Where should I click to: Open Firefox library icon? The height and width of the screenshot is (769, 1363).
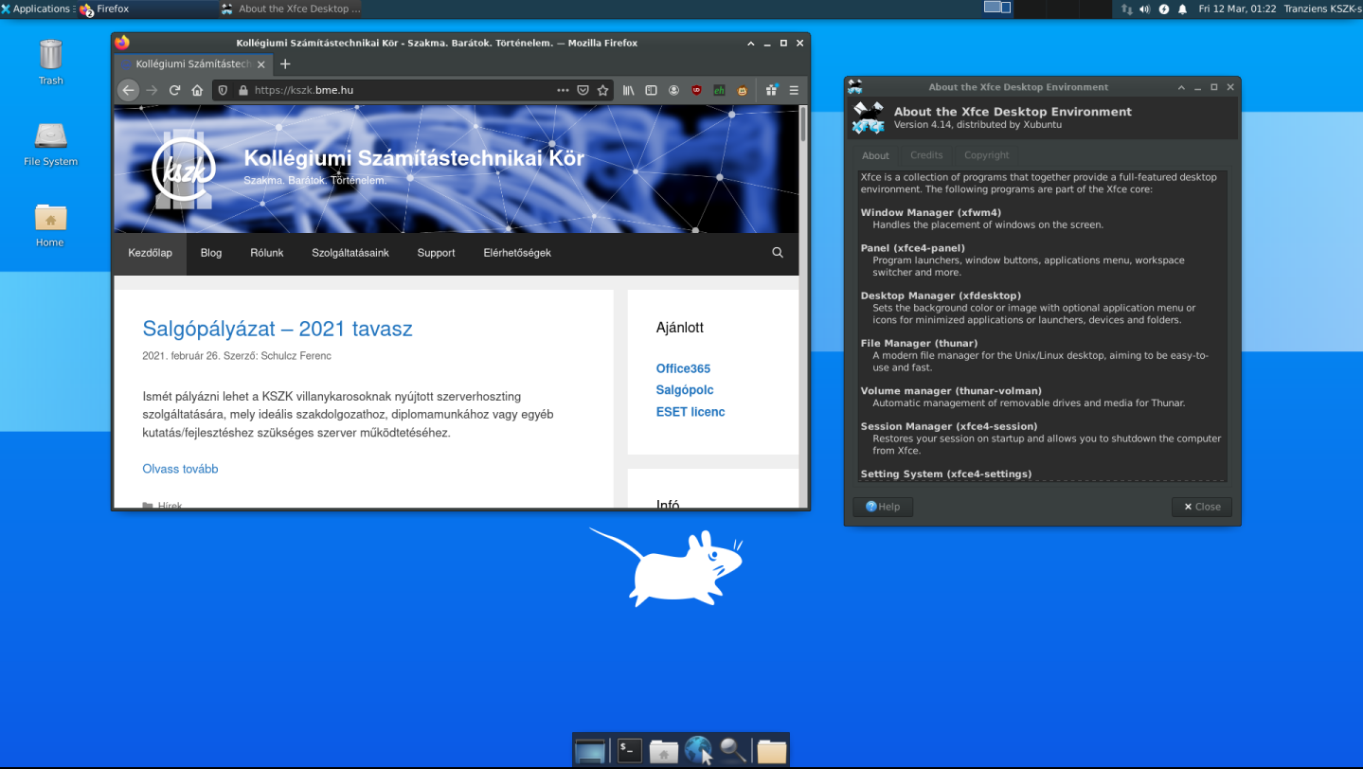click(x=628, y=90)
